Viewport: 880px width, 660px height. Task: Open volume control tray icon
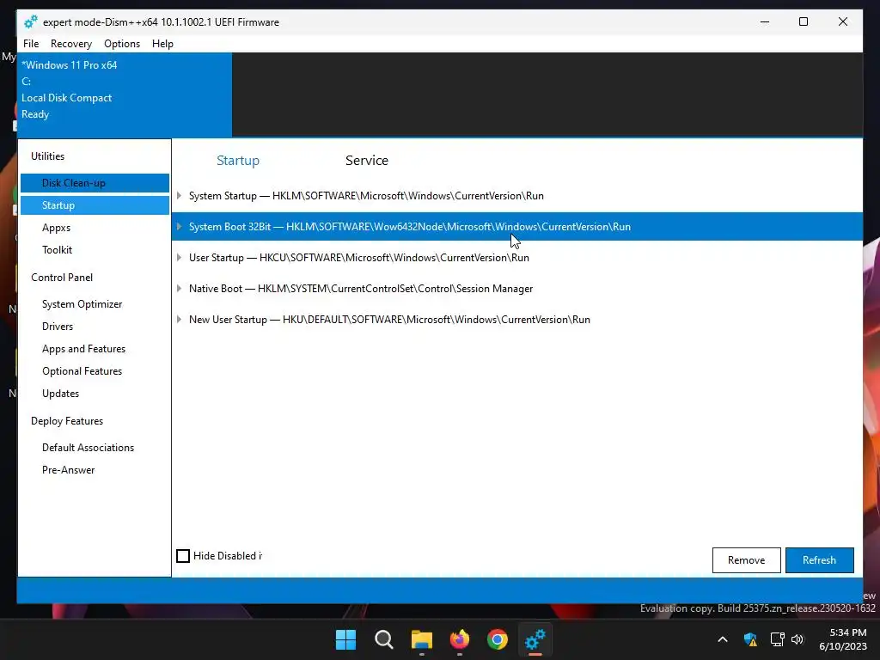797,639
